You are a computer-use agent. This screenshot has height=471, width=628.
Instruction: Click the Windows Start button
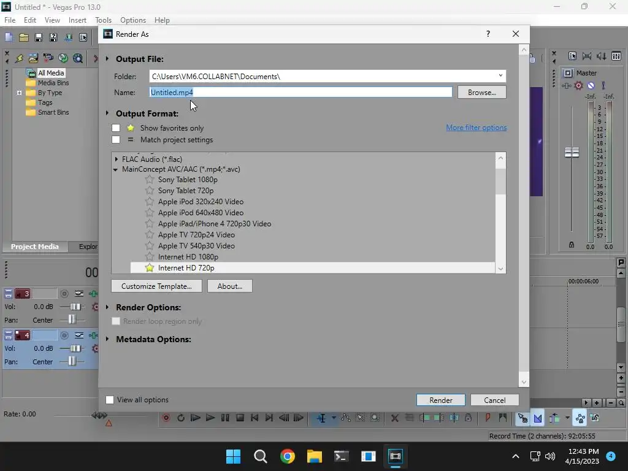234,456
